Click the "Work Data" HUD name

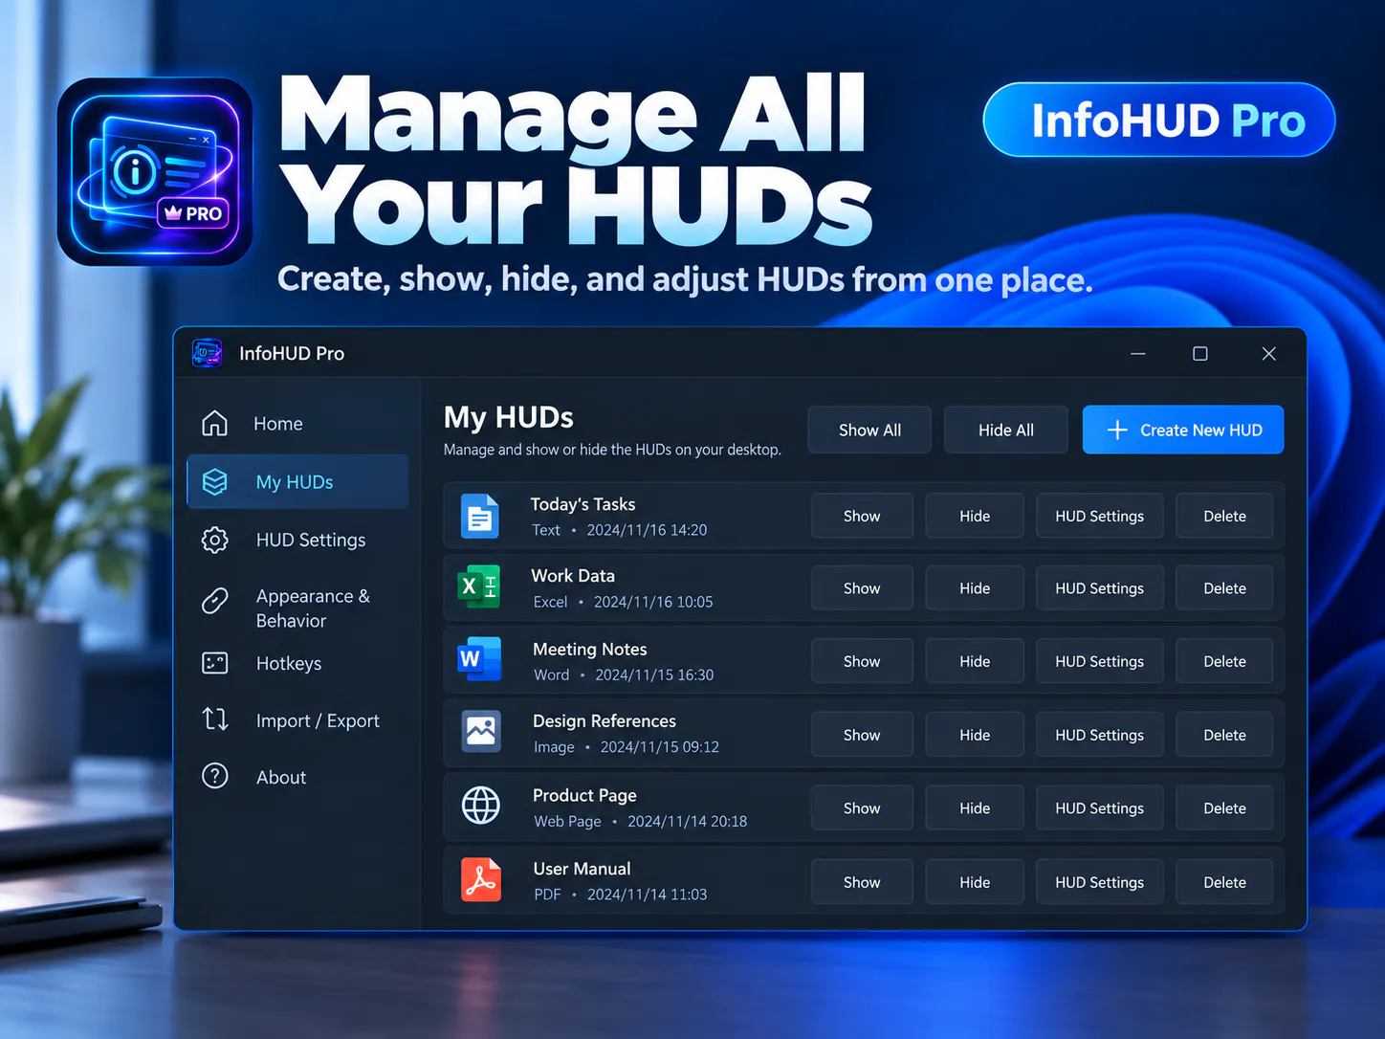click(573, 576)
